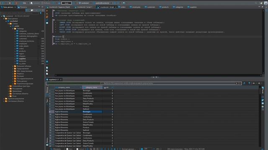
Task: Select the region table in navigator
Action: (x=21, y=54)
